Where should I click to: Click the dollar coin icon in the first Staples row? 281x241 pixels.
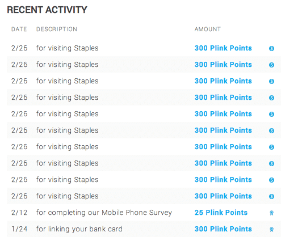(x=271, y=48)
